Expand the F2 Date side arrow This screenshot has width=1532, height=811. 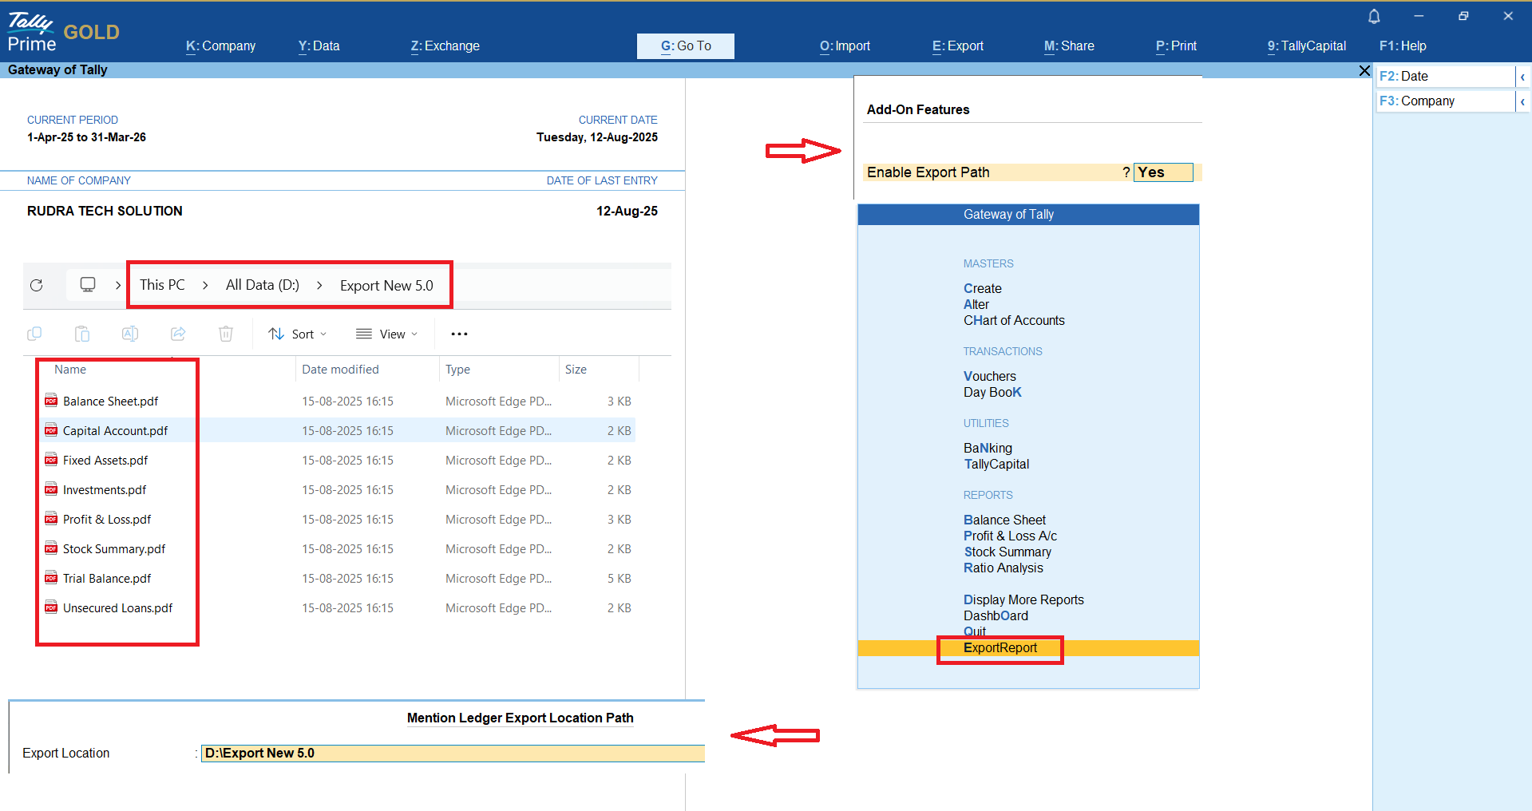point(1522,77)
